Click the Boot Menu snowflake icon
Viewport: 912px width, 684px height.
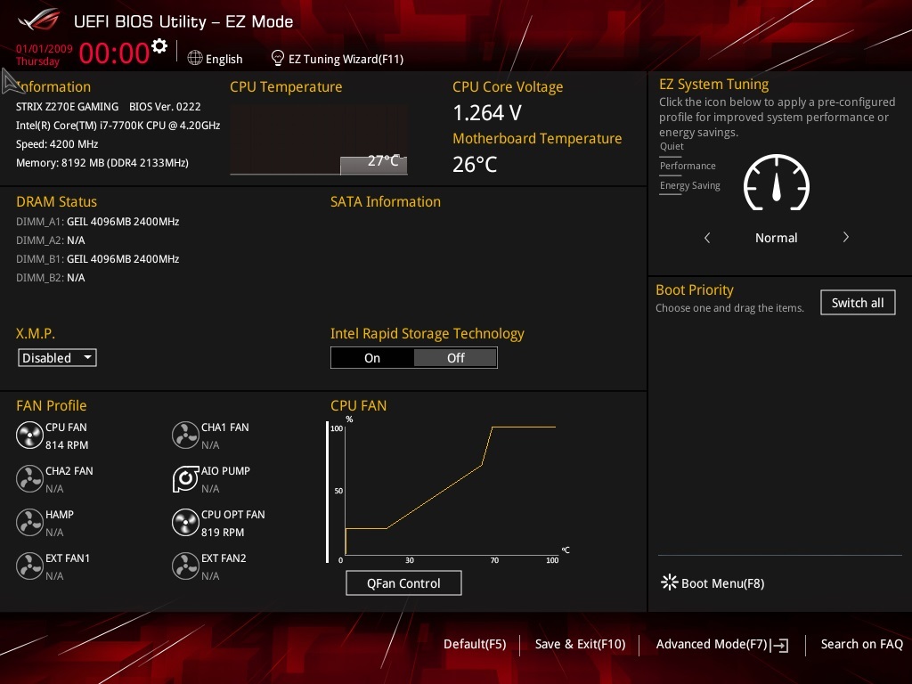tap(669, 582)
